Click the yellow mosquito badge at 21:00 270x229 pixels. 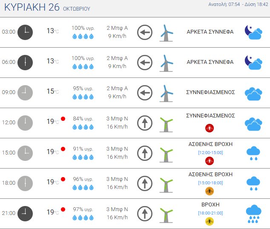(x=210, y=221)
